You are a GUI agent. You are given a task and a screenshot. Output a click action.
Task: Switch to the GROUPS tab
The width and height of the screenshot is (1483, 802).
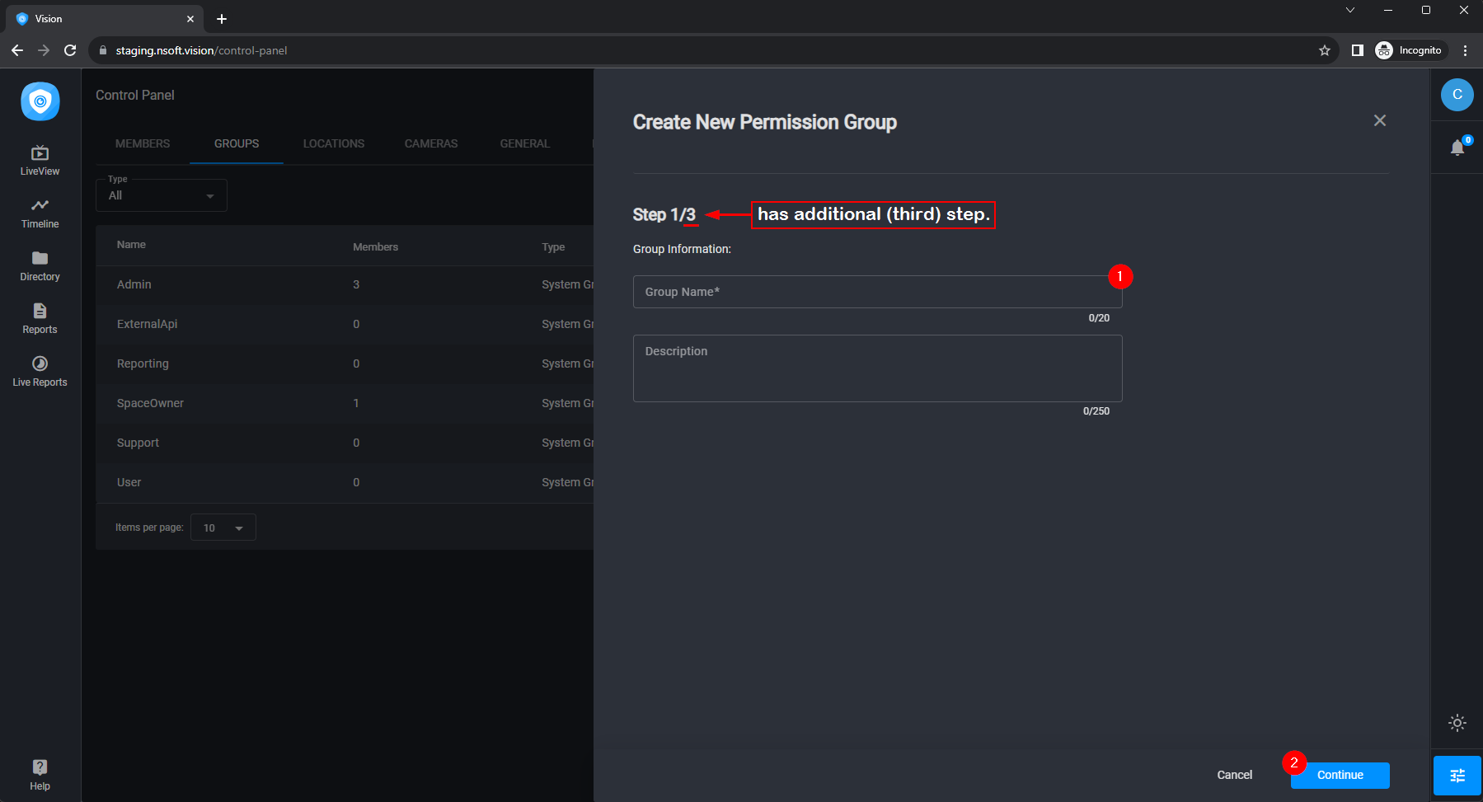(x=237, y=143)
